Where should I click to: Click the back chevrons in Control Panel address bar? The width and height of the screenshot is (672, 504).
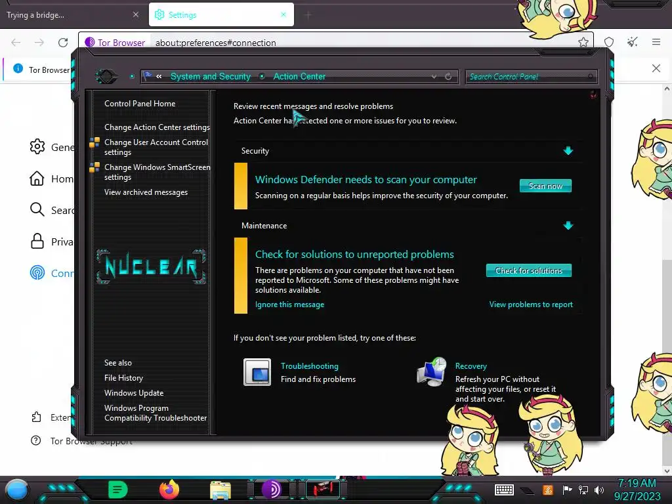[x=159, y=76]
